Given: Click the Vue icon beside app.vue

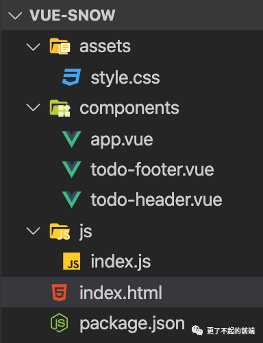Looking at the screenshot, I should coord(71,139).
